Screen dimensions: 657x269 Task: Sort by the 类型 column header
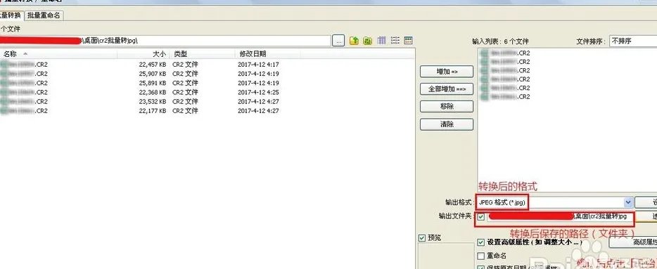pos(202,54)
